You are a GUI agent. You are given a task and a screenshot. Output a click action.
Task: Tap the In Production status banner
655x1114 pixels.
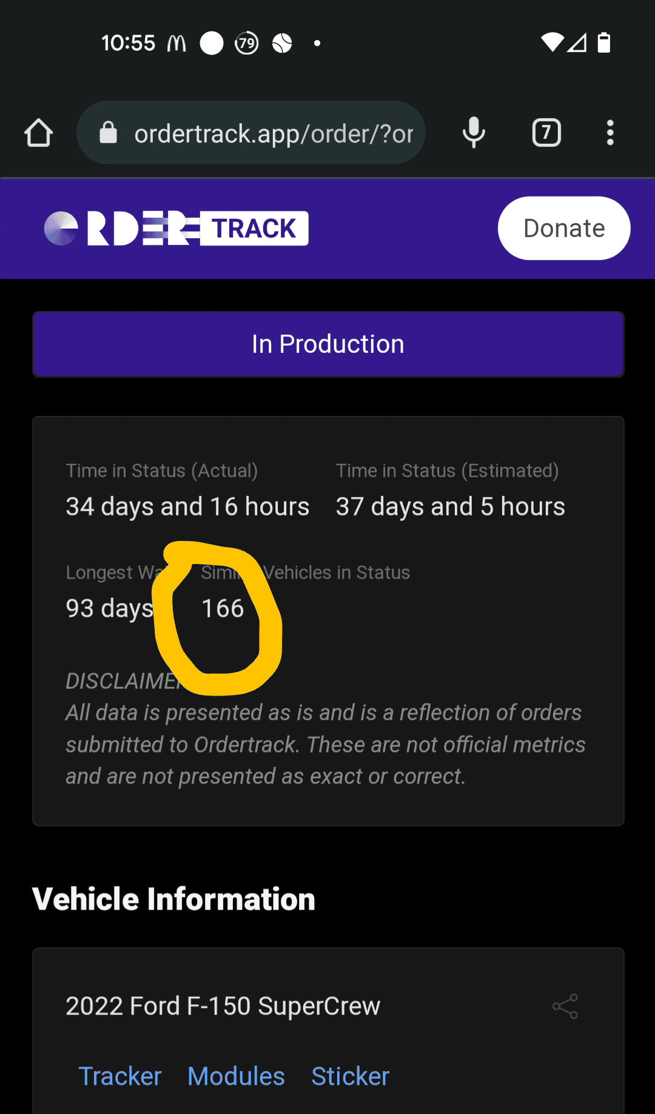328,344
